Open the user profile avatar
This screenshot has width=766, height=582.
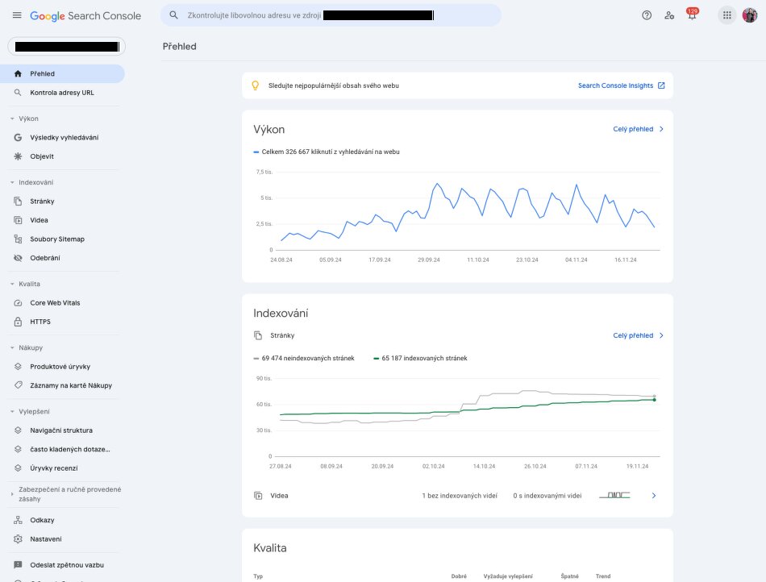[x=750, y=15]
